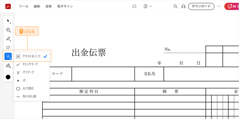Image resolution: width=239 pixels, height=119 pixels.
Task: Click the cloud storage icon
Action: click(134, 6)
